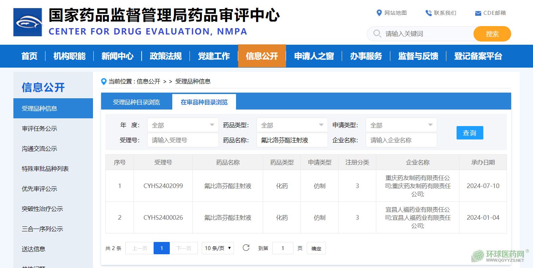Viewport: 533px width, 268px height.
Task: Expand the 申请类型 application type dropdown
Action: click(x=401, y=125)
